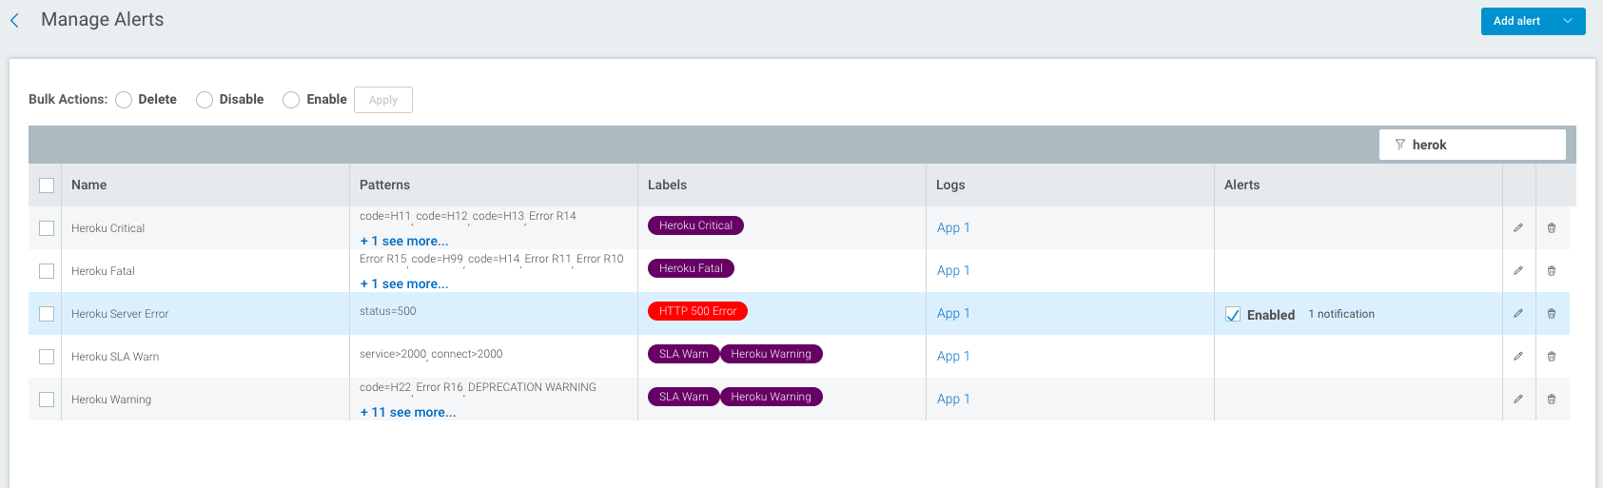Open App 1 log for Heroku Server Error

[953, 313]
